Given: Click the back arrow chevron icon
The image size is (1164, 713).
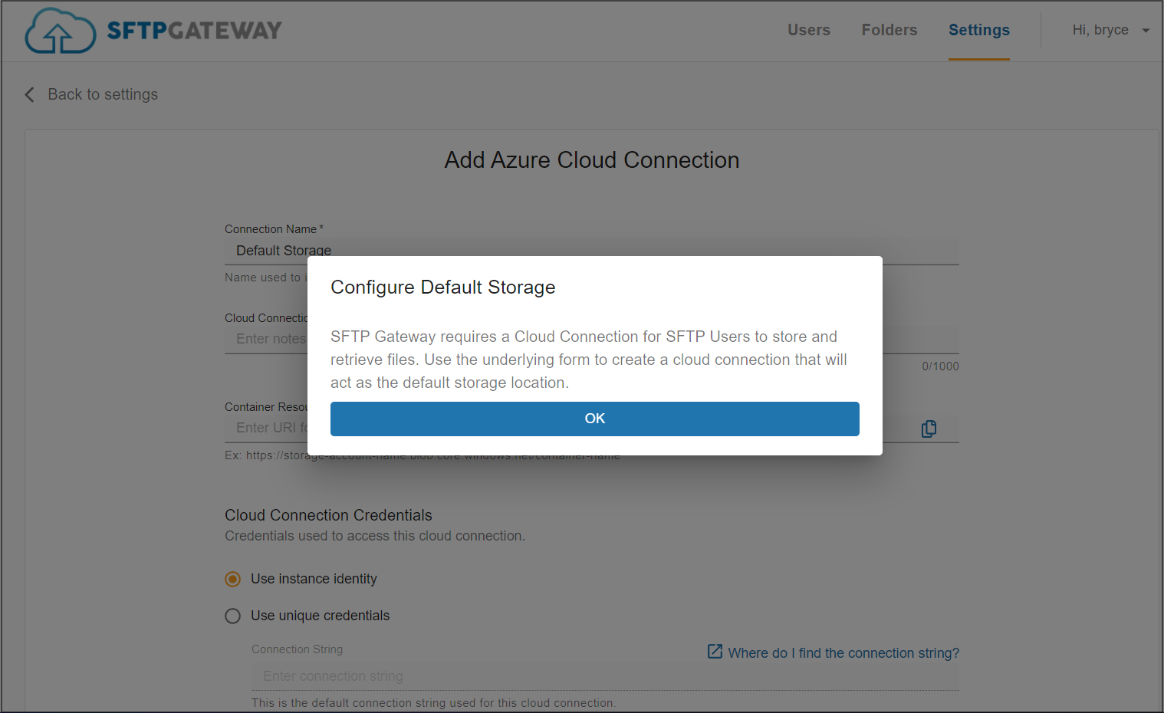Looking at the screenshot, I should pos(29,94).
